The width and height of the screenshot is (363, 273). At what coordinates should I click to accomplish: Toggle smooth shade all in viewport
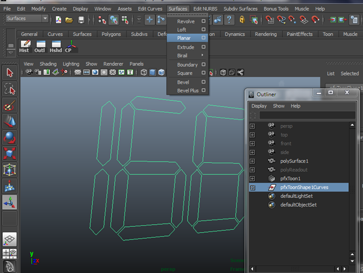click(x=152, y=72)
